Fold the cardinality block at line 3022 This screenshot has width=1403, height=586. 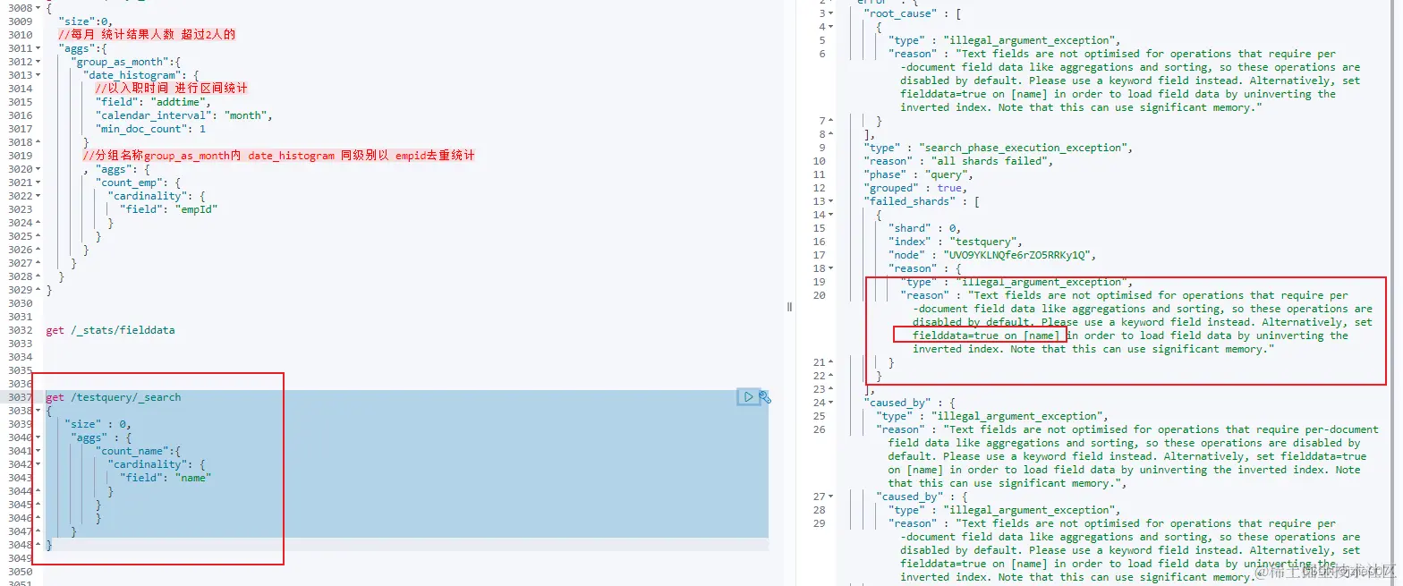[38, 196]
